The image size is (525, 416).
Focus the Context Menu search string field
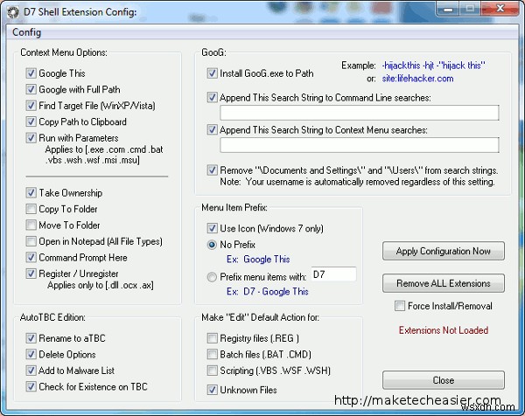coord(359,145)
